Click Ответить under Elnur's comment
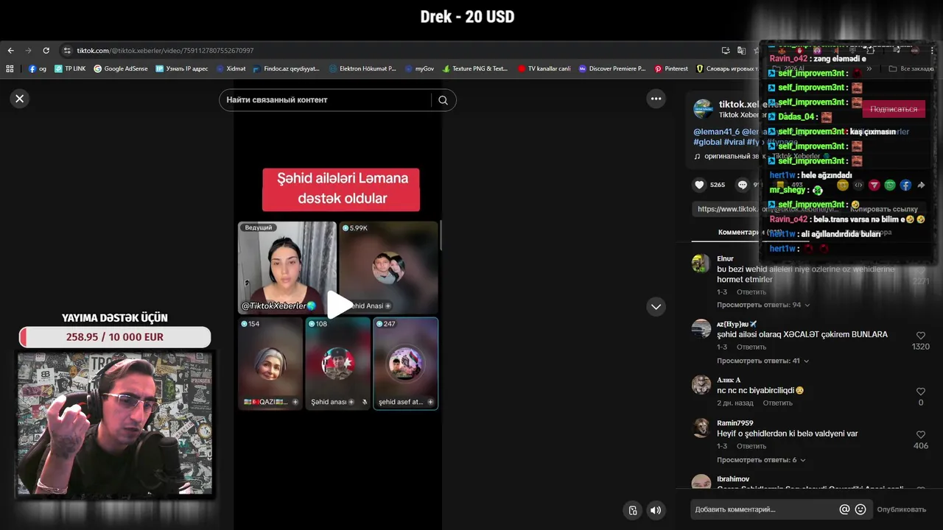 coord(751,292)
